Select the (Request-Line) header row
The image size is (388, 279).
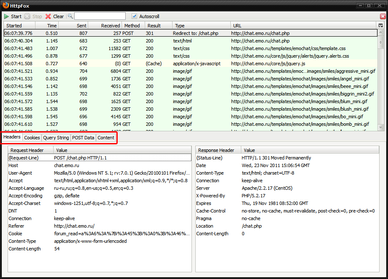coord(100,158)
